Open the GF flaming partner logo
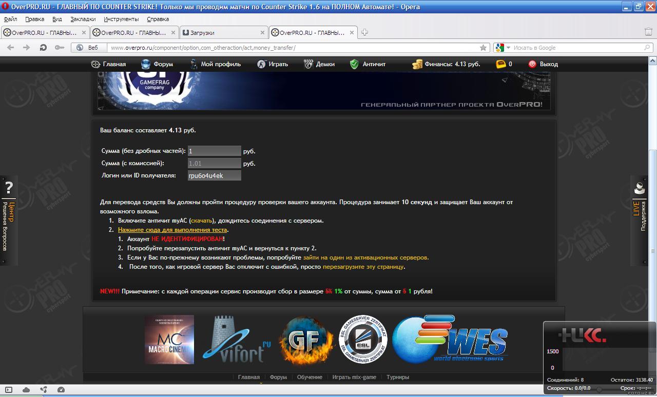 306,340
